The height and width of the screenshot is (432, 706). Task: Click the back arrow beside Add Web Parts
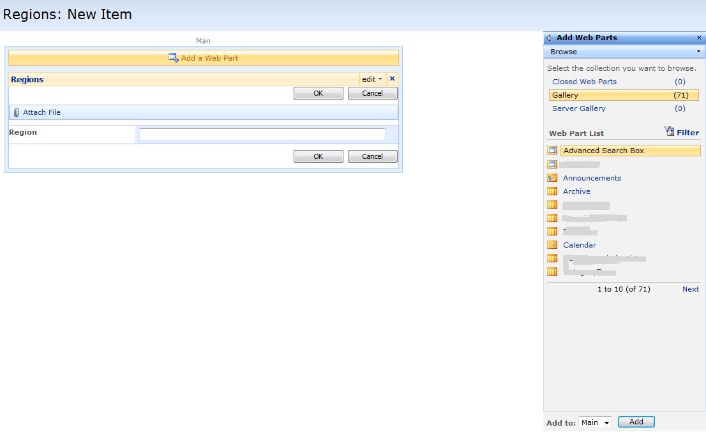click(x=548, y=38)
